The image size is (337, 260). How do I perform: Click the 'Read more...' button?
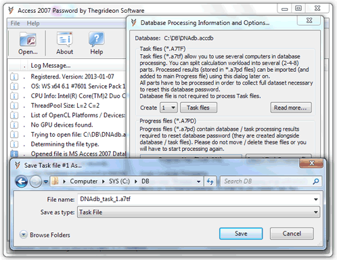tap(291, 108)
